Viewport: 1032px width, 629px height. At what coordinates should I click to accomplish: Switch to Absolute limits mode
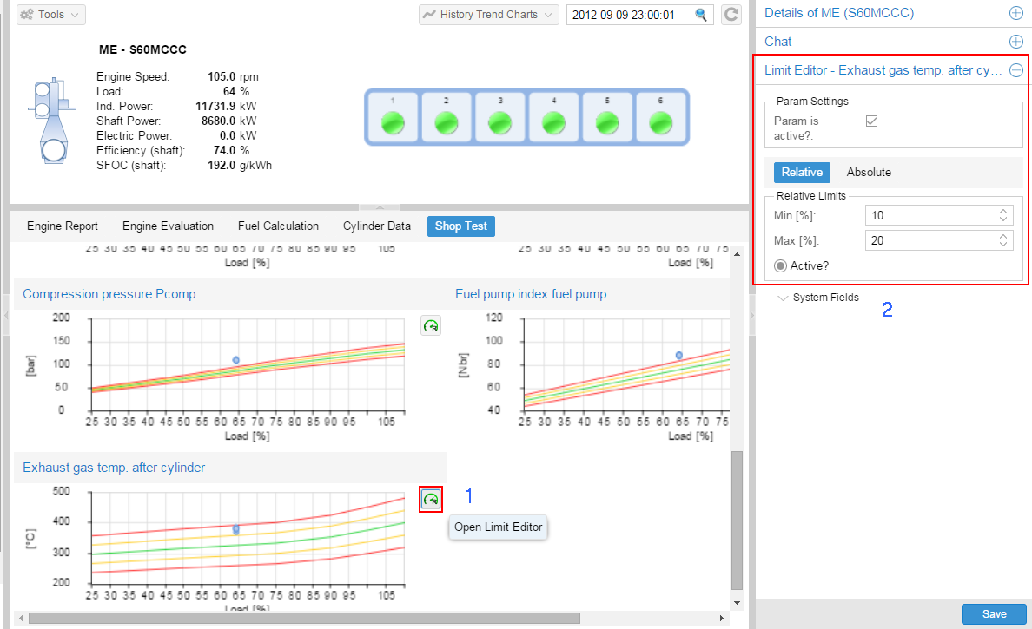point(869,172)
